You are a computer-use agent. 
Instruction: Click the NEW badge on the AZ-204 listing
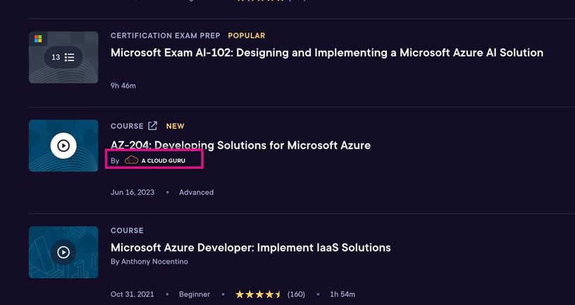point(175,126)
